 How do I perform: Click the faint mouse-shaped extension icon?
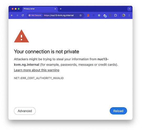tap(94, 15)
